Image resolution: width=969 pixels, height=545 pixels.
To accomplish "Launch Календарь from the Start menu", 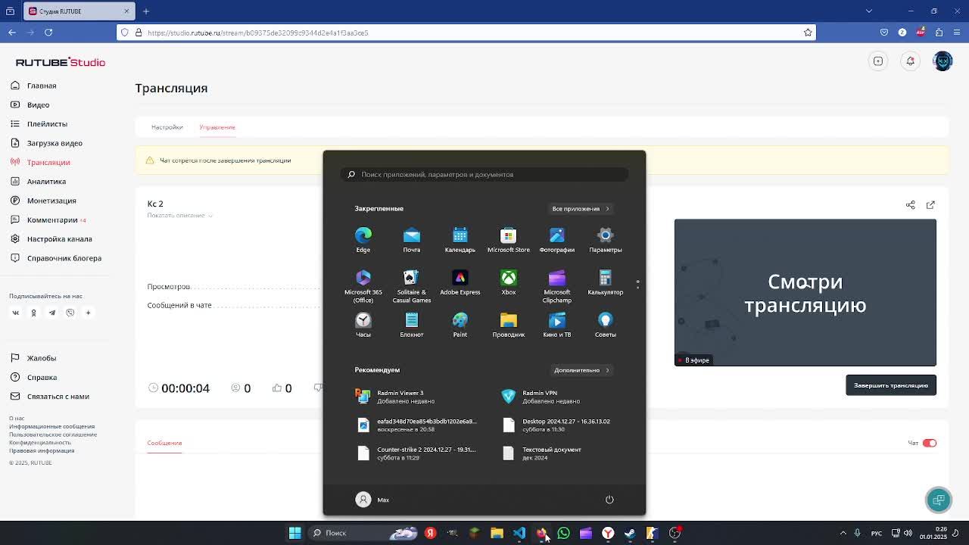I will [x=460, y=239].
